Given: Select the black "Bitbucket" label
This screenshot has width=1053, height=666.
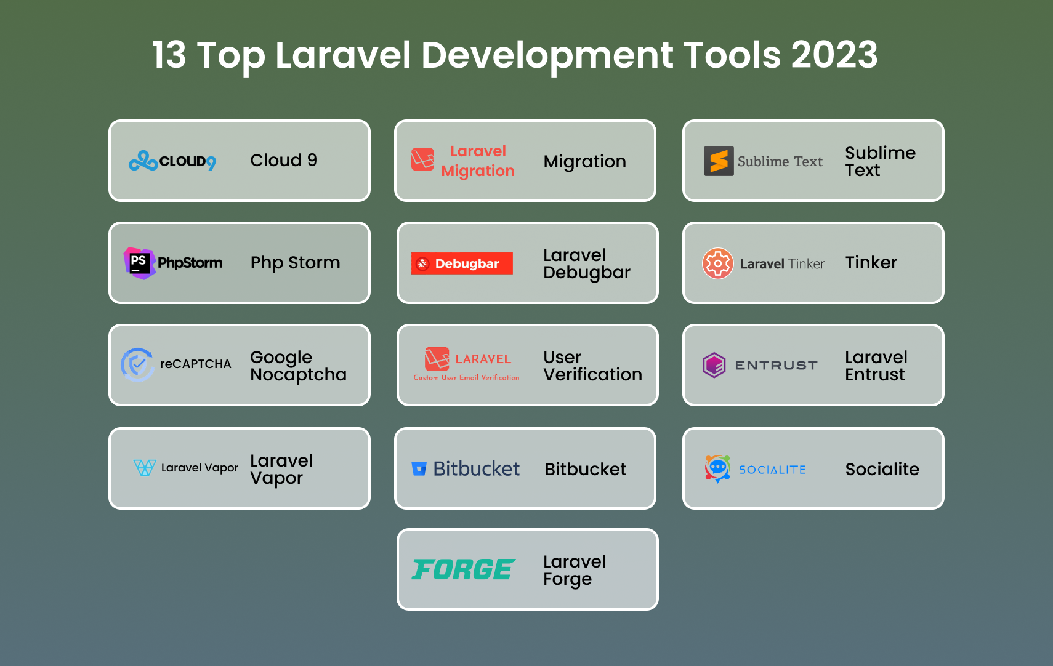Looking at the screenshot, I should coord(585,469).
